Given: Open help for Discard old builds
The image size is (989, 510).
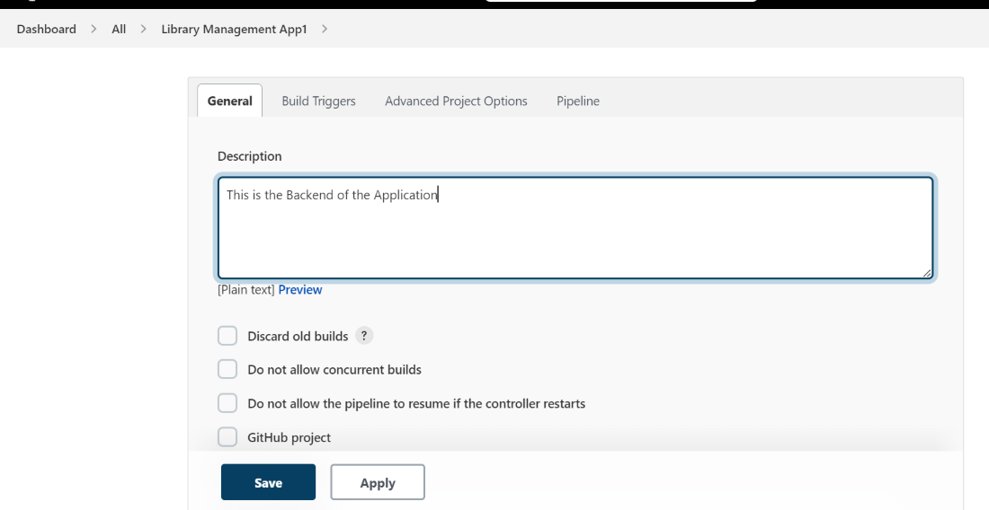Looking at the screenshot, I should click(363, 336).
